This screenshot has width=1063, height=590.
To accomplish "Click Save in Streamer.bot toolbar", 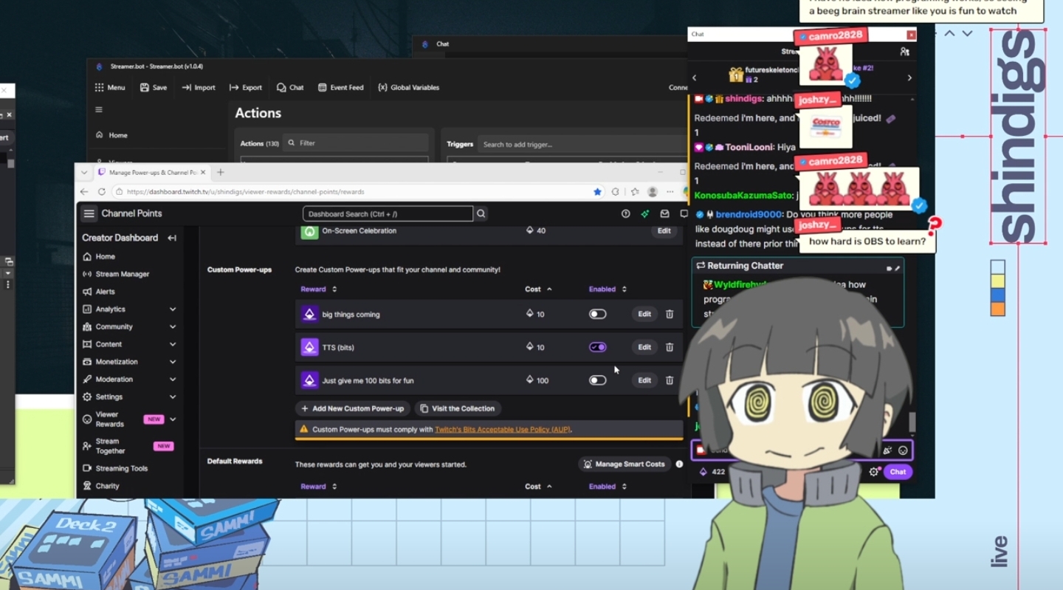I will pos(154,87).
